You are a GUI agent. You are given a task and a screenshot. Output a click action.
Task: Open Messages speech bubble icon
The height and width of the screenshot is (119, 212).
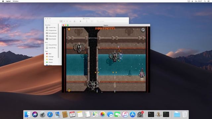pos(110,114)
